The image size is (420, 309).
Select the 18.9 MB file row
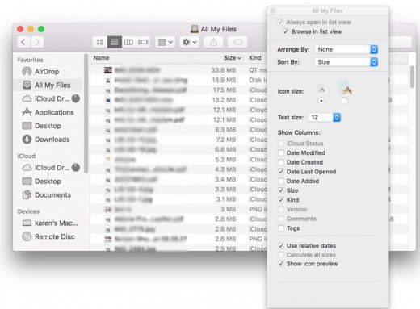pyautogui.click(x=179, y=81)
